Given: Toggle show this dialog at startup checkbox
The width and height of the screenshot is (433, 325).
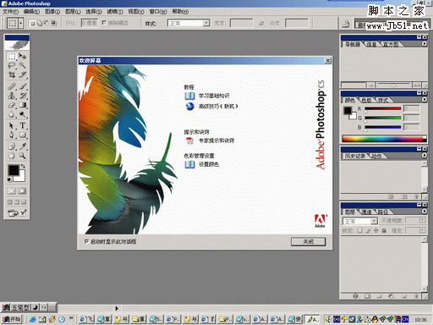Looking at the screenshot, I should tap(86, 241).
